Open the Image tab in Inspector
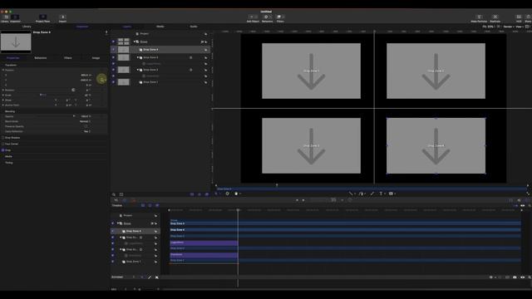532x299 pixels. 96,58
